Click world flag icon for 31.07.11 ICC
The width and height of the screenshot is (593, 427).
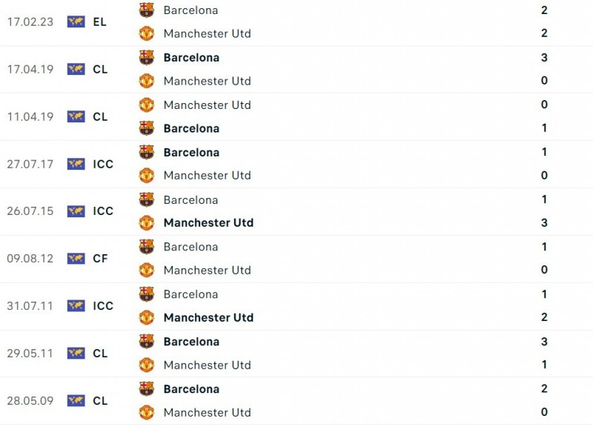76,305
